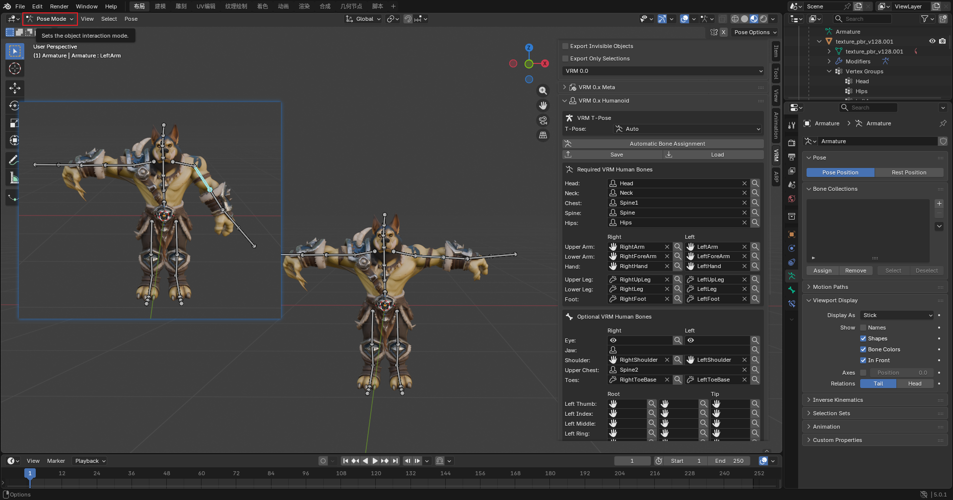
Task: Open the Render properties tab icon
Action: tap(792, 143)
